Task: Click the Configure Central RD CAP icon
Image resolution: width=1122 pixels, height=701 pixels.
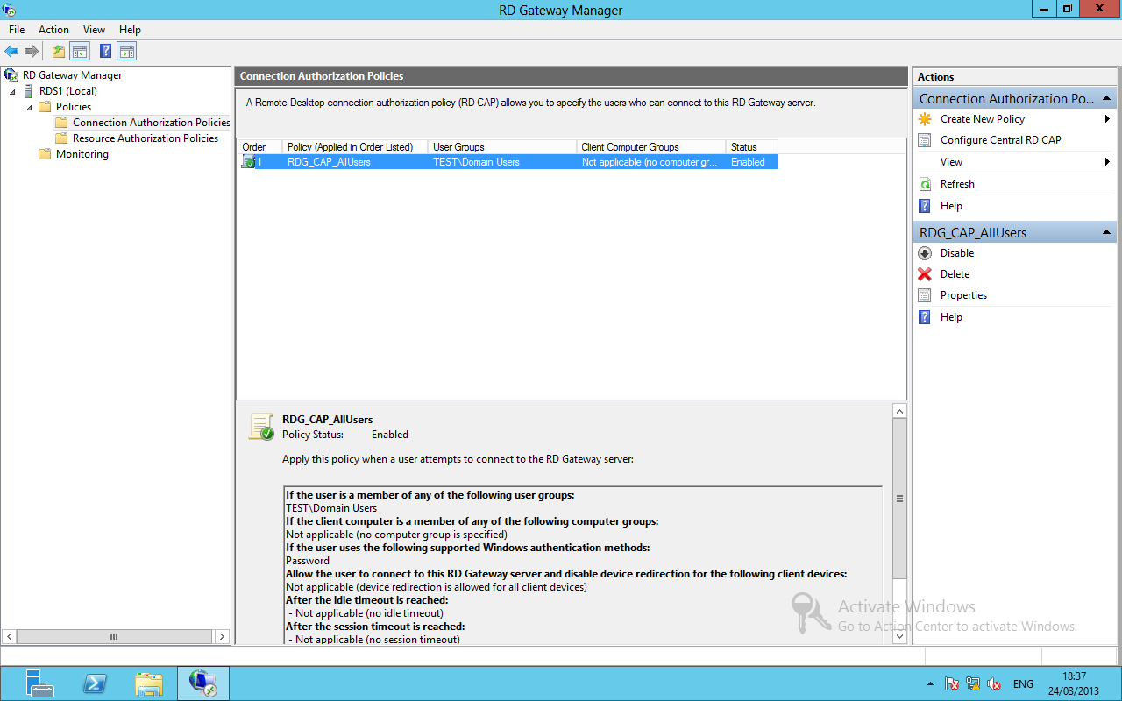Action: click(x=925, y=140)
